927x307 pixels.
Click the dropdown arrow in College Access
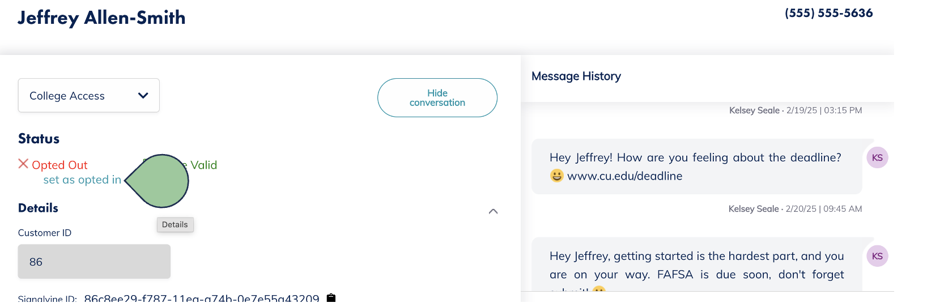pyautogui.click(x=143, y=96)
